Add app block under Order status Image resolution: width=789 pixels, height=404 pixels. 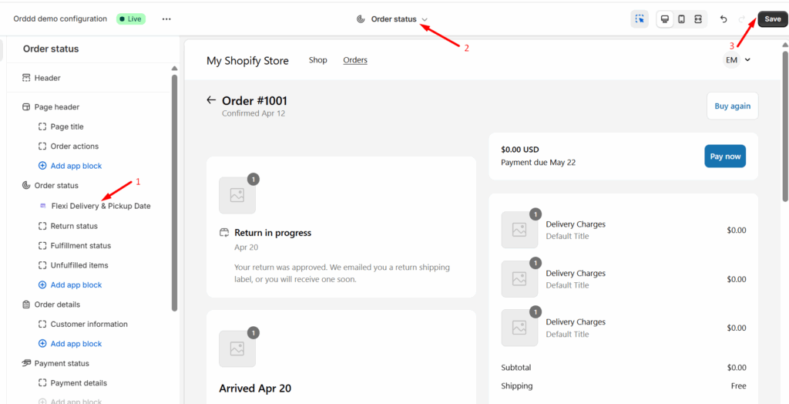pyautogui.click(x=76, y=285)
